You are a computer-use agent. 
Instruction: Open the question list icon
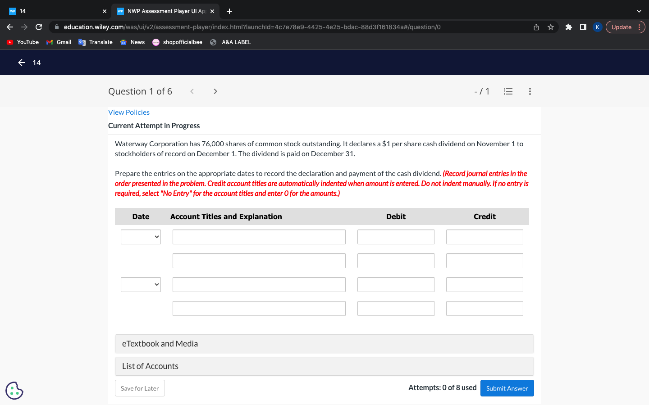(x=508, y=91)
